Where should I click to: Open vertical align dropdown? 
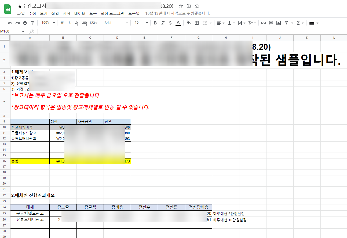(x=231, y=23)
